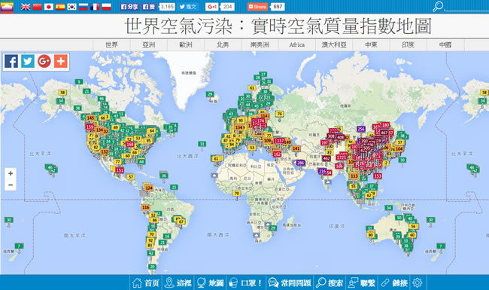
Task: Switch language via the Russia flag
Action: click(84, 7)
